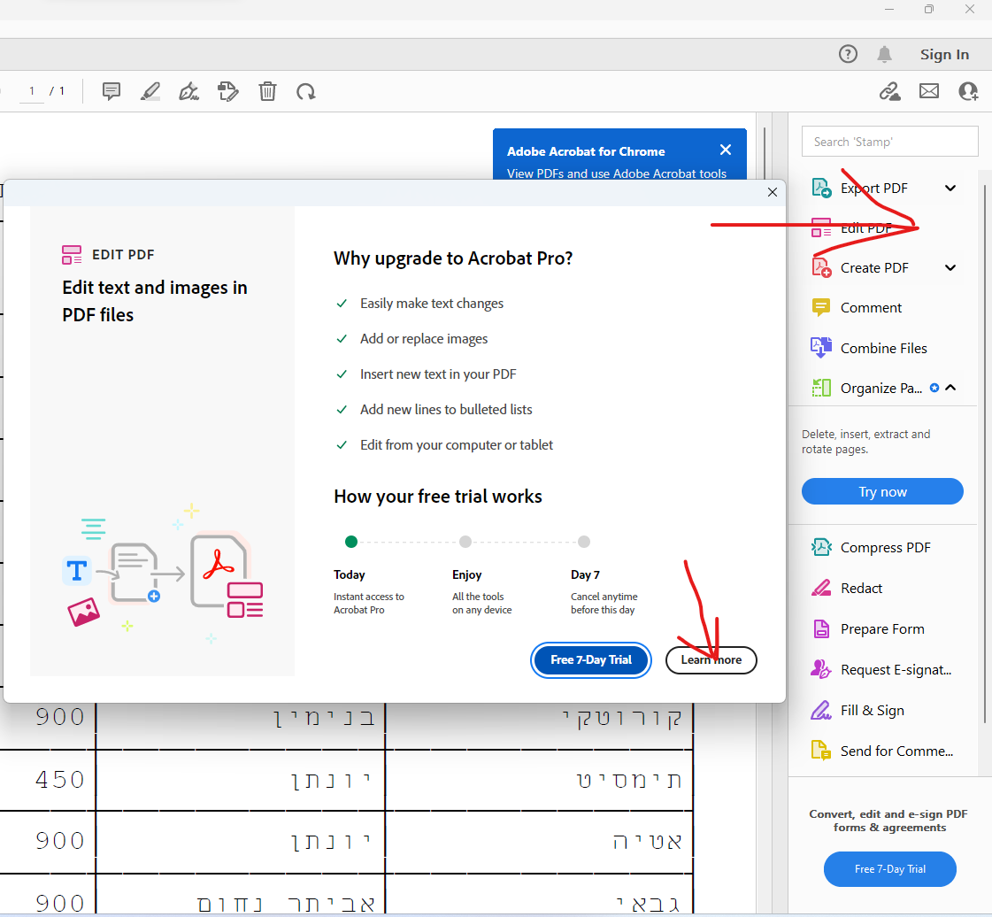Collapse the Organize Pages section chevron
This screenshot has height=917, width=992.
950,388
